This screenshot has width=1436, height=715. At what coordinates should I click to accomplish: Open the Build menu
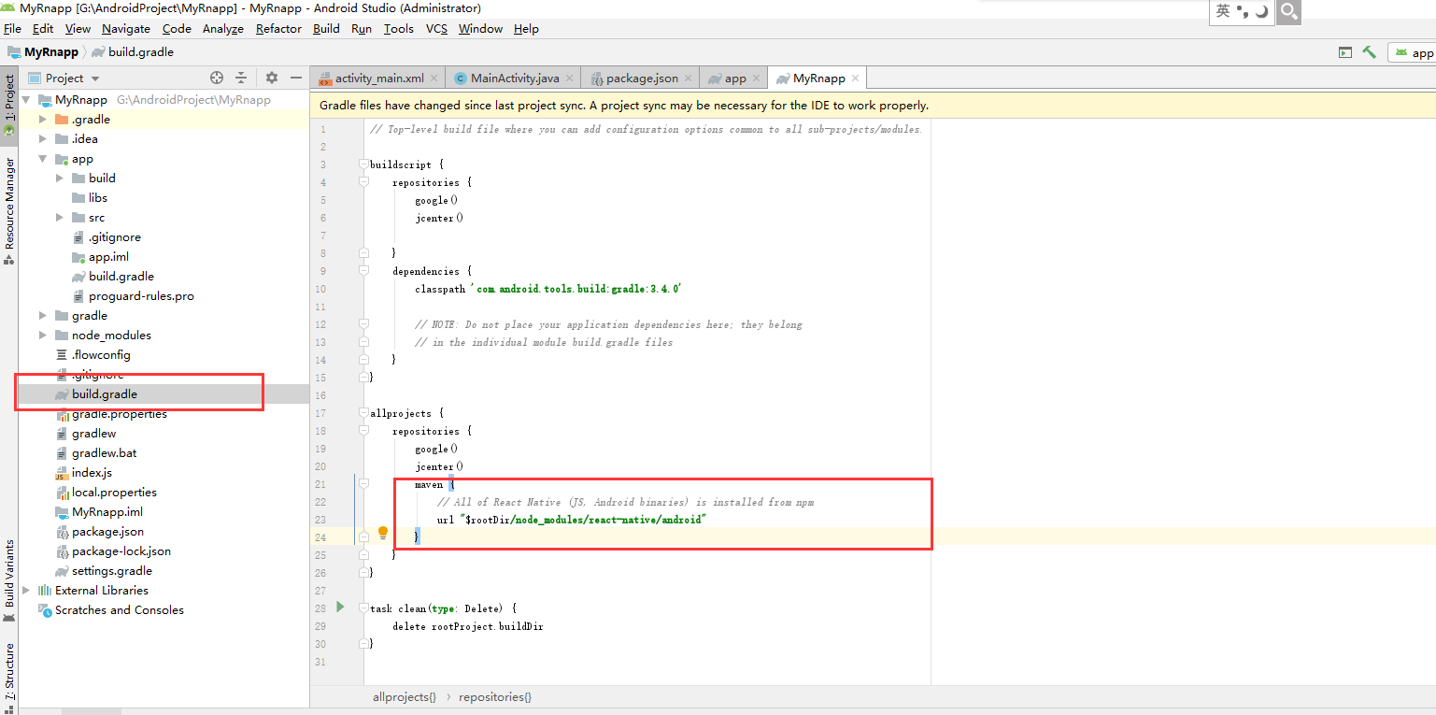tap(326, 29)
